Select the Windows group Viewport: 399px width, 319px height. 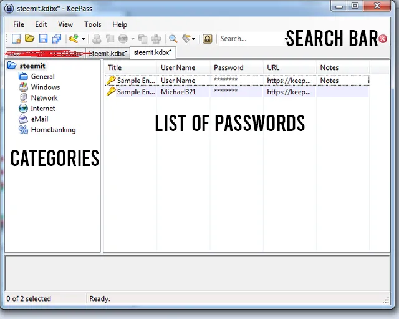tap(46, 87)
